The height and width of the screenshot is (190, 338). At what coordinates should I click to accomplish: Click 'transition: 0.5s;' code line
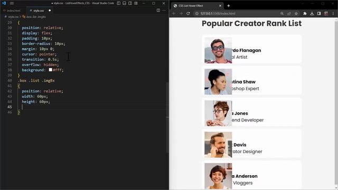pos(40,59)
